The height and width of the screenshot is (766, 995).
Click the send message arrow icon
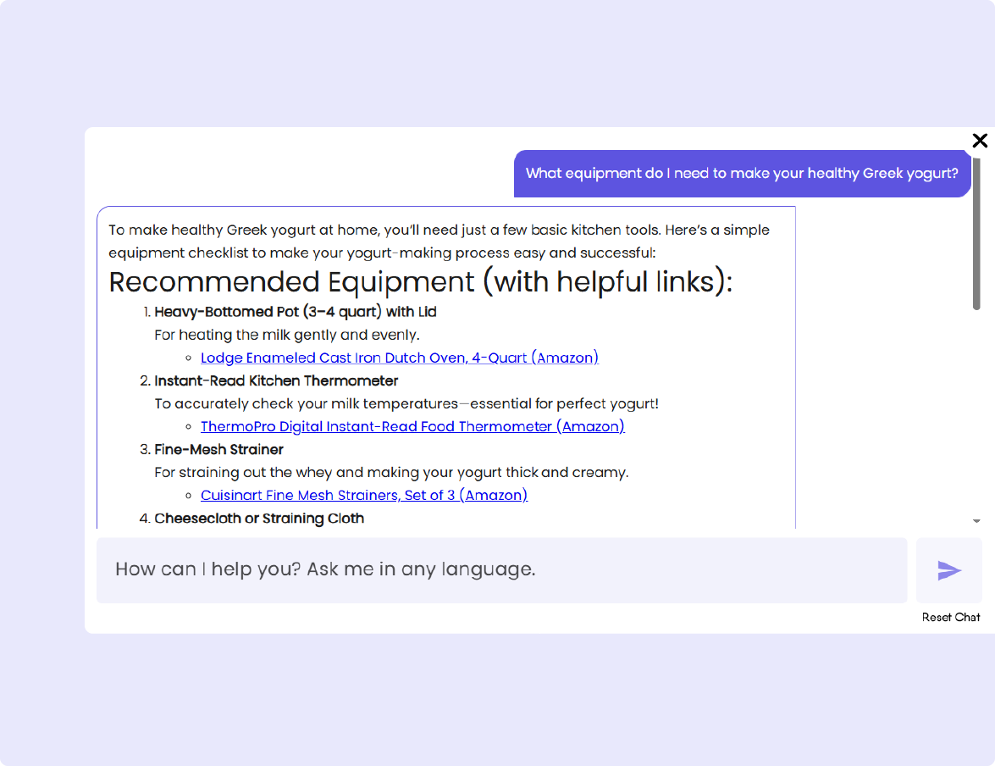click(948, 570)
